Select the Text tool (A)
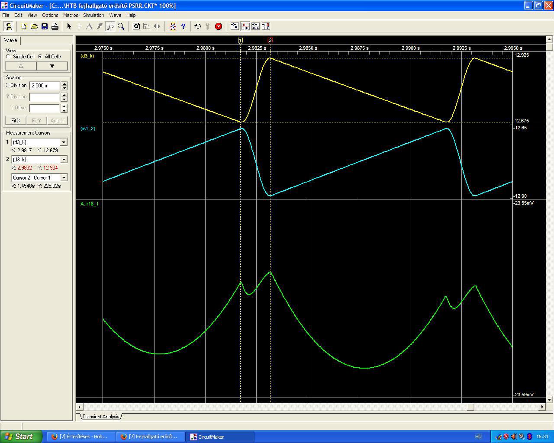The image size is (554, 443). tap(89, 26)
